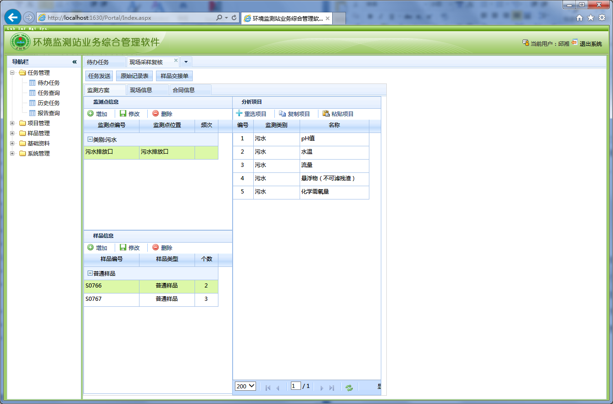
Task: Collapse the 类别:污水 group
Action: (x=90, y=139)
